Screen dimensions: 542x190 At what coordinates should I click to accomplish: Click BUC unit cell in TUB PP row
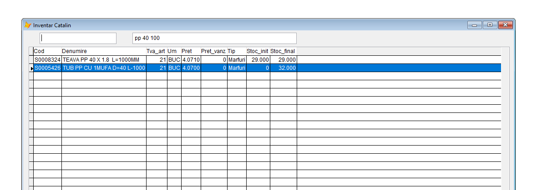174,68
